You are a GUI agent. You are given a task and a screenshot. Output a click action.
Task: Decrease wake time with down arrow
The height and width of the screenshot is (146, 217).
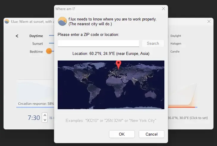click(45, 120)
